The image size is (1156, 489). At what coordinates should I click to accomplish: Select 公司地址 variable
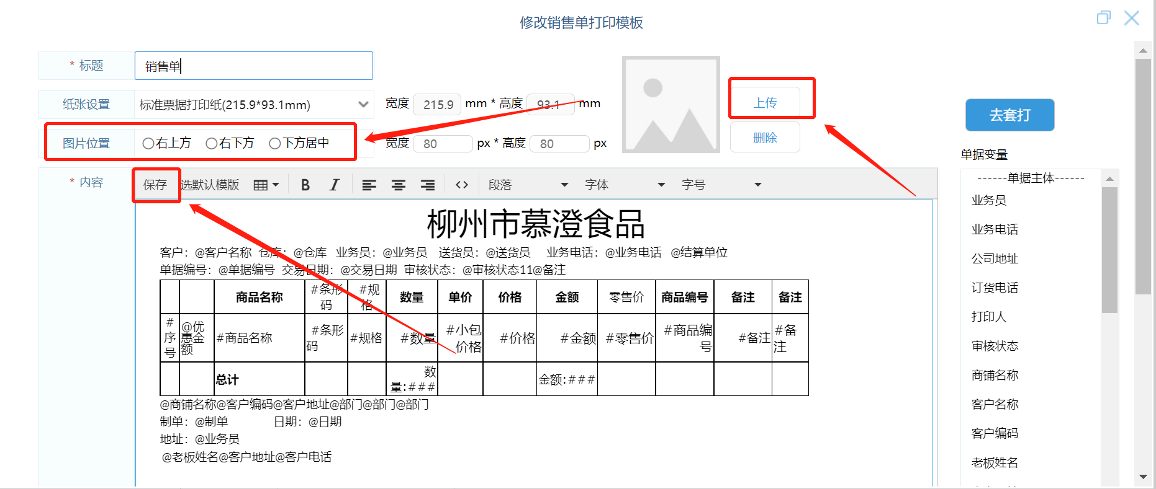click(995, 258)
